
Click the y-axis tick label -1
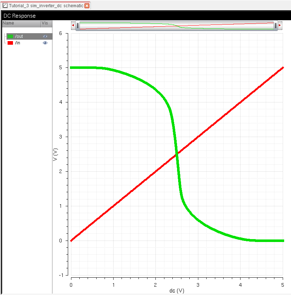[61, 275]
